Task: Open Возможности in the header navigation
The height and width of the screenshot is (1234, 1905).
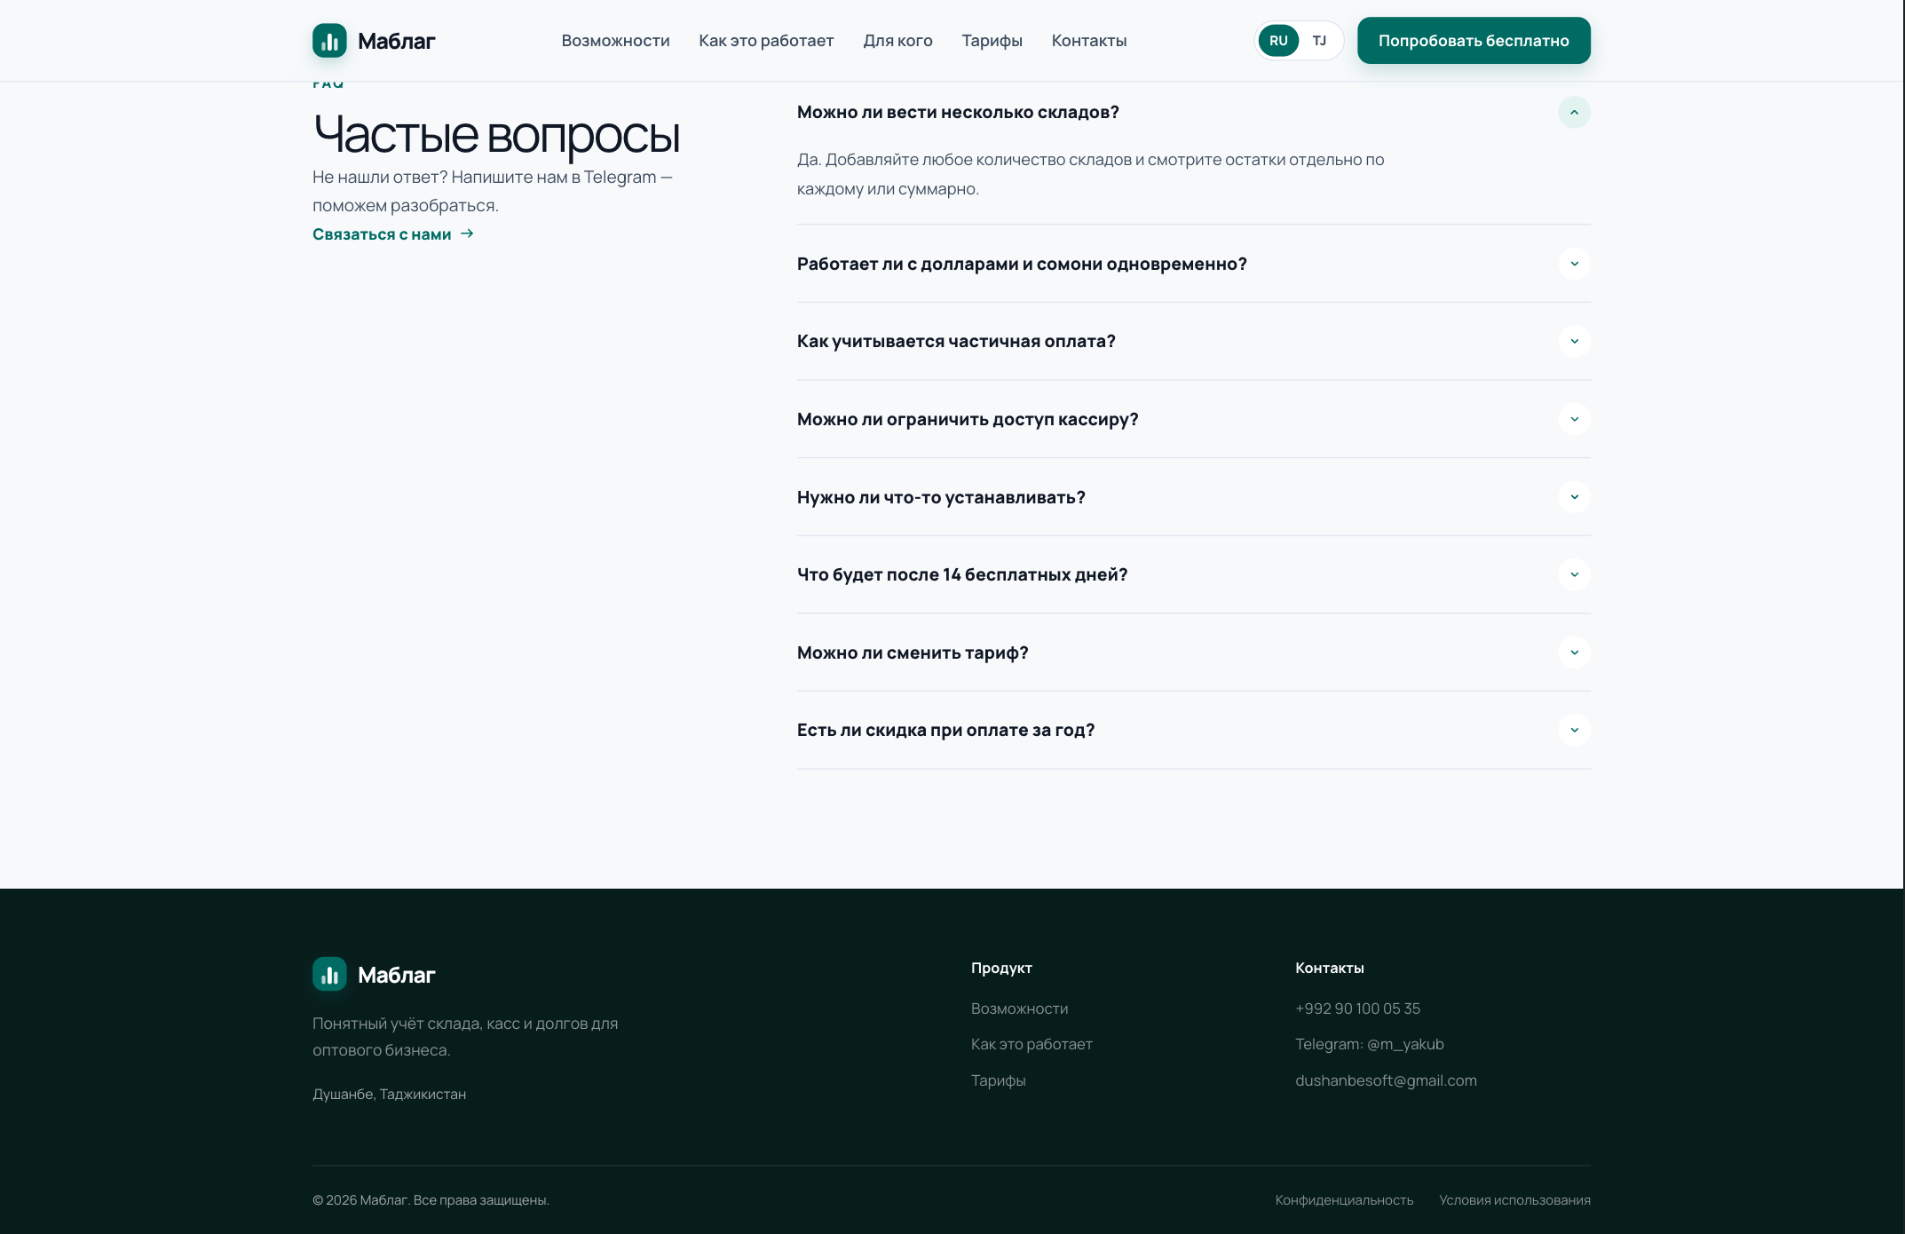Action: (x=615, y=41)
